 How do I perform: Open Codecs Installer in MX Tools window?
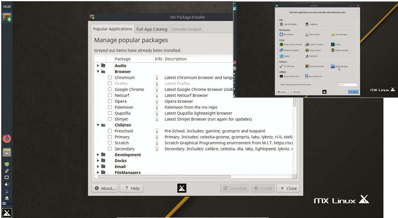point(314,44)
